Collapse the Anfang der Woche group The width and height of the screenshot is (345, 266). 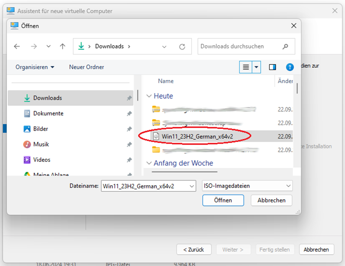(149, 163)
